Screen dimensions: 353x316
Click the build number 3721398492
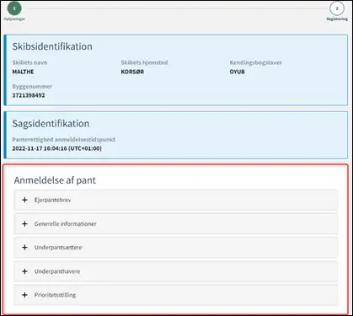(x=29, y=95)
